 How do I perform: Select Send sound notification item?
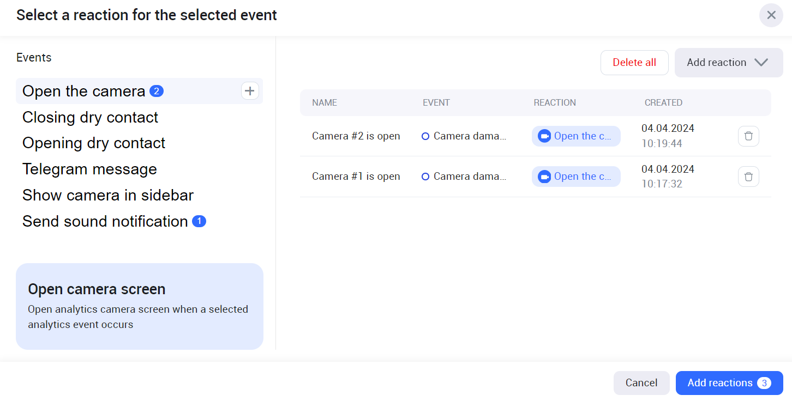coord(105,221)
